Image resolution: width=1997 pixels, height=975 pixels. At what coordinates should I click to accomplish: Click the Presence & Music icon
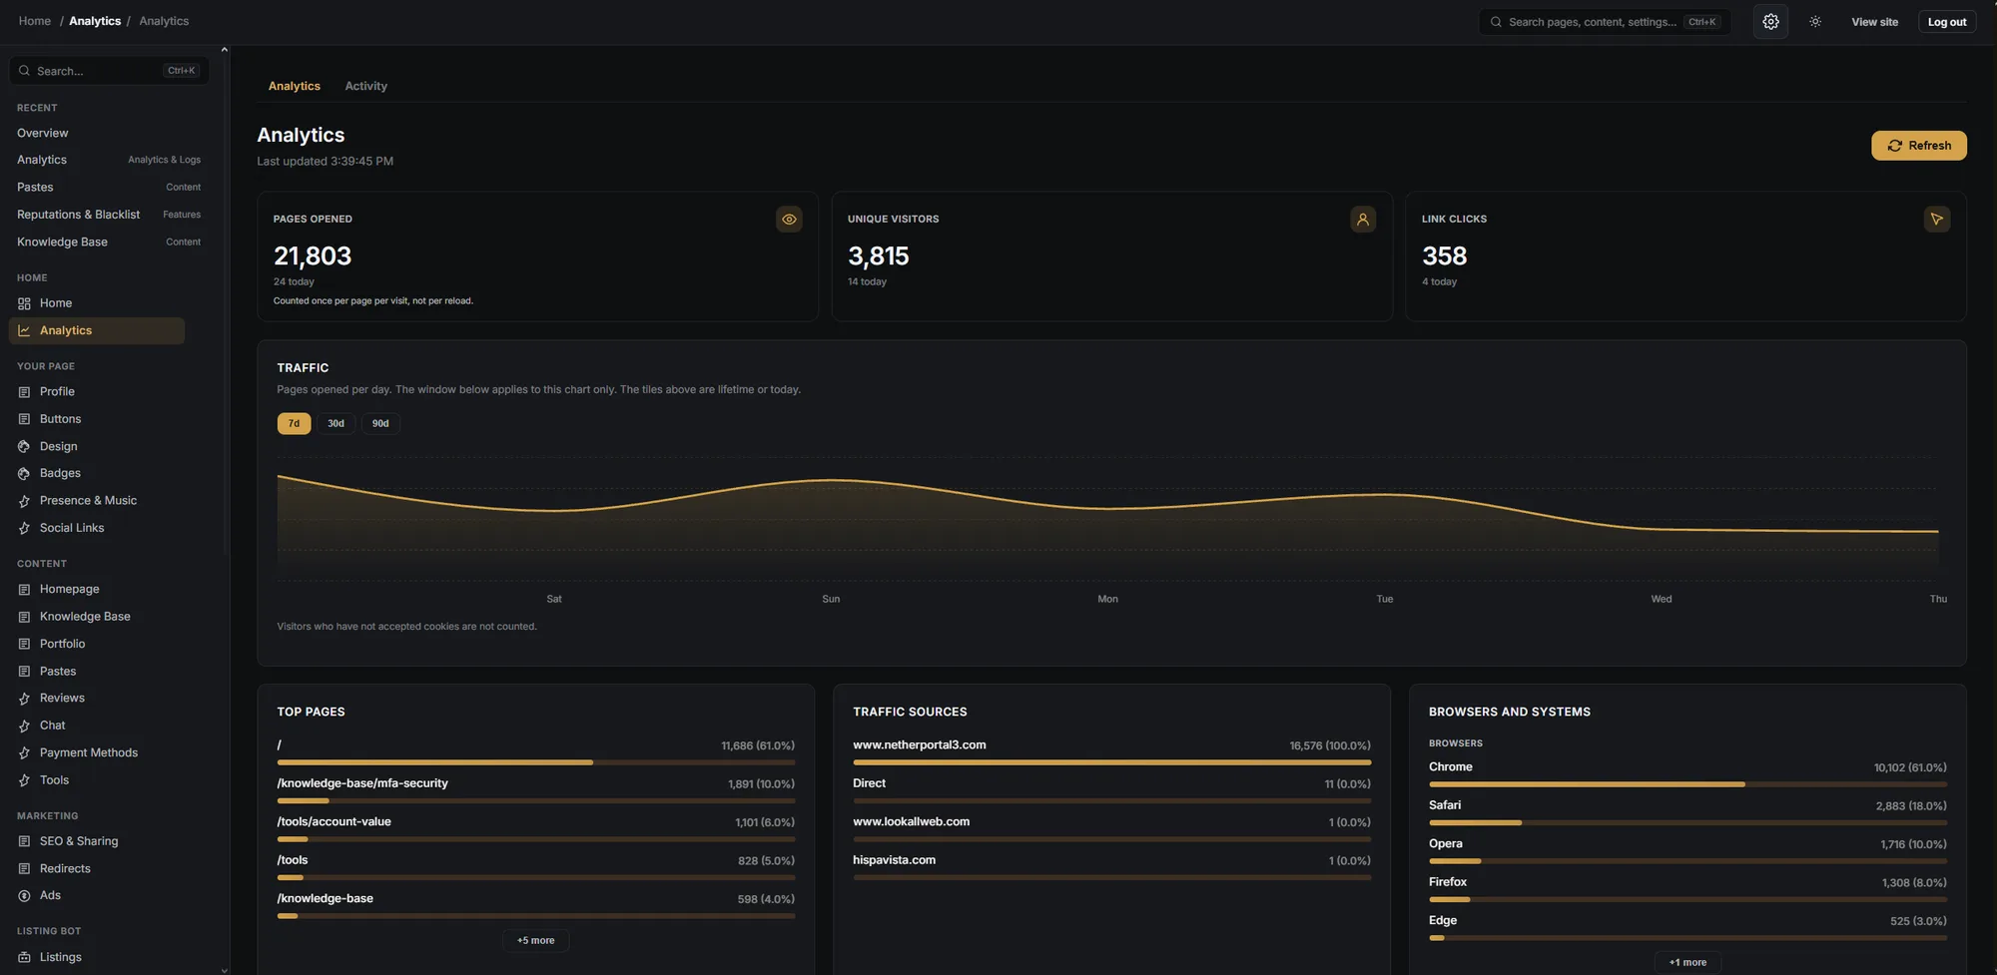pos(24,501)
